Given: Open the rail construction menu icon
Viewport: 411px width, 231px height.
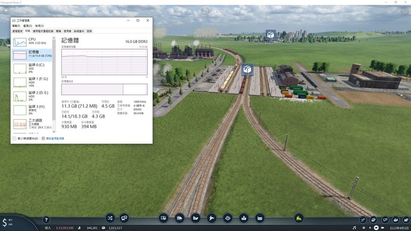Looking at the screenshot, I should (180, 218).
